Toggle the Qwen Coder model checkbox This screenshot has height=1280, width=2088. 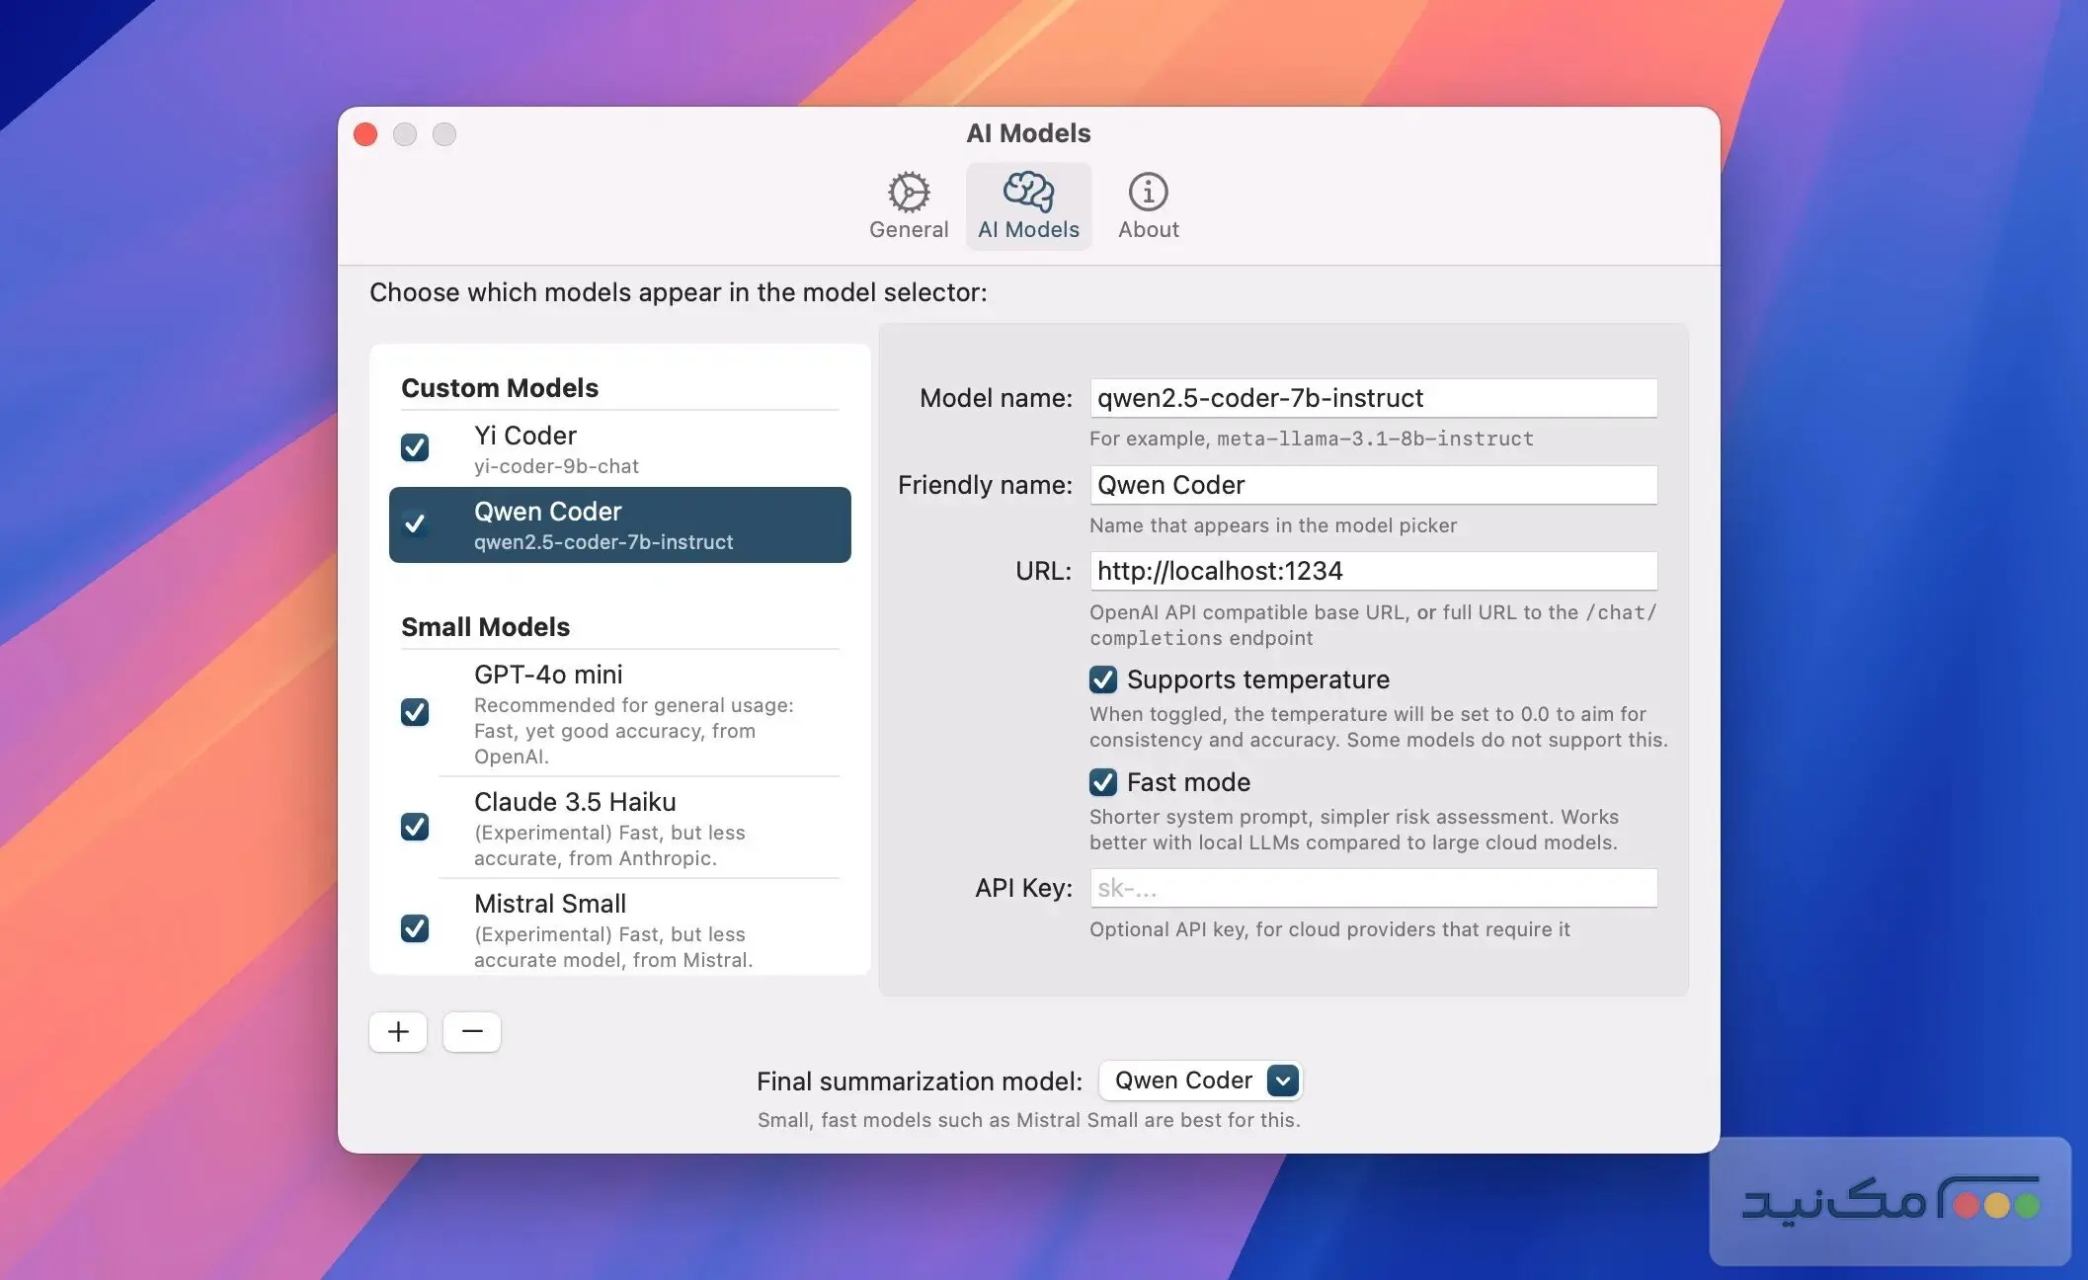[x=415, y=523]
